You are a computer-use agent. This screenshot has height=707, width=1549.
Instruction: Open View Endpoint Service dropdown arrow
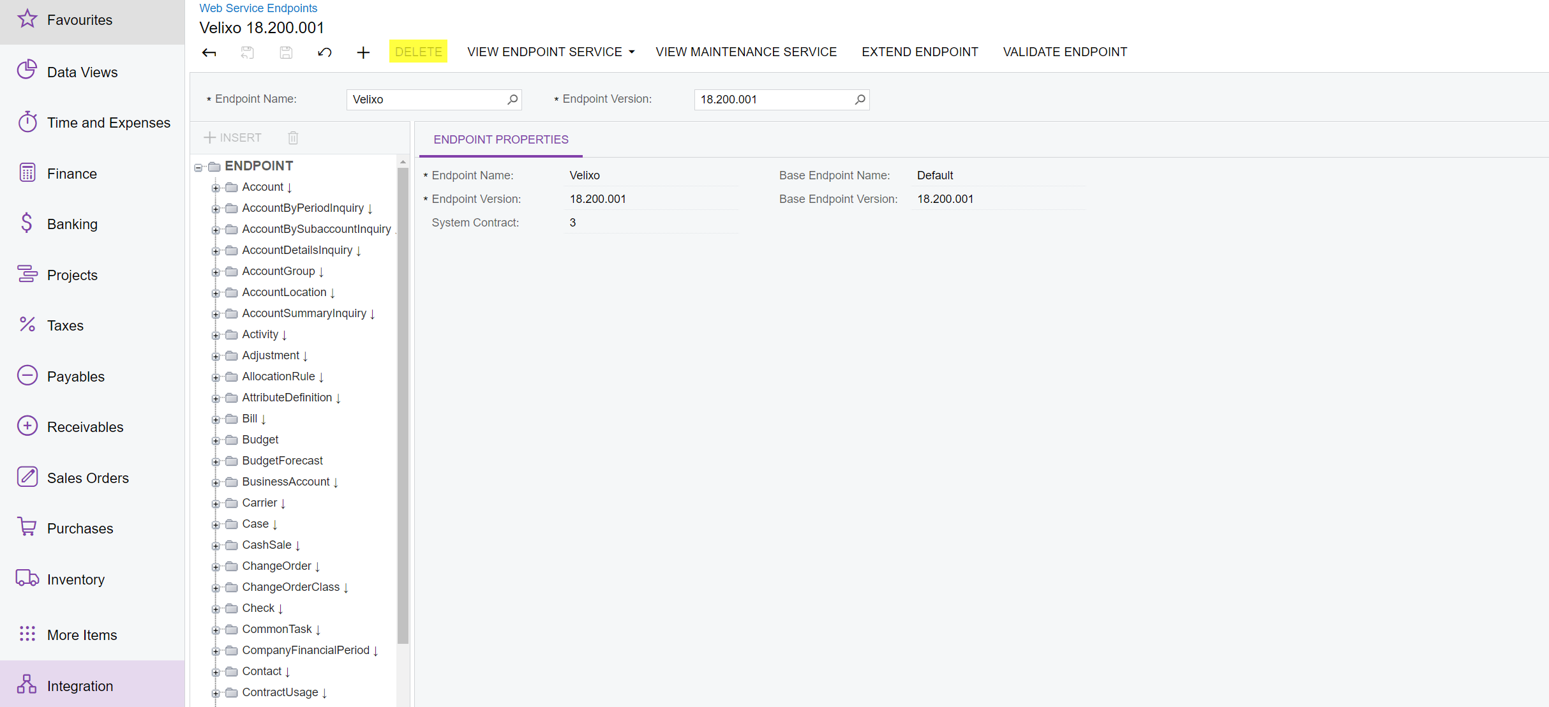click(632, 52)
